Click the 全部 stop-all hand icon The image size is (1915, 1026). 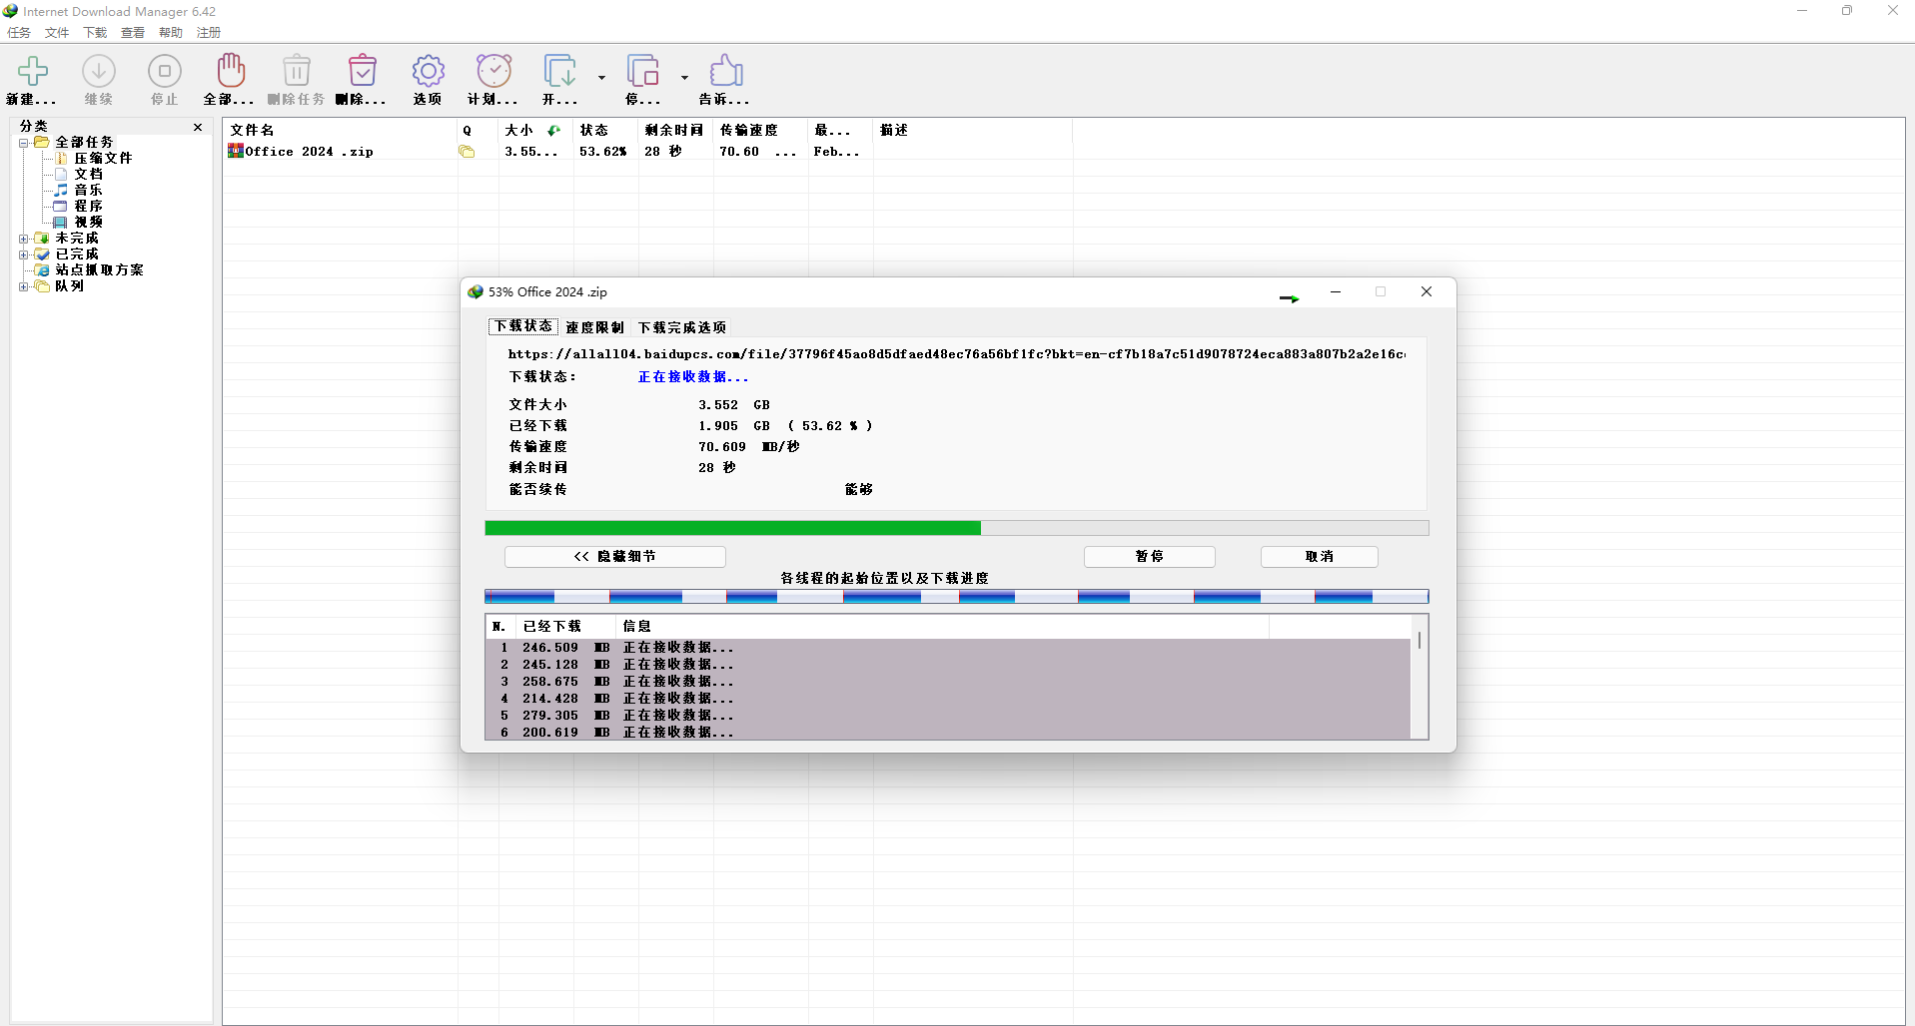(231, 70)
